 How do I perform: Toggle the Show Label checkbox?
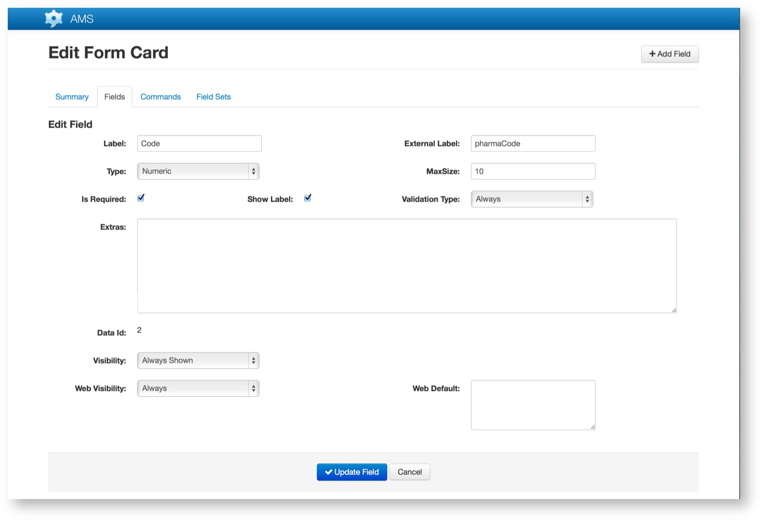pyautogui.click(x=308, y=198)
